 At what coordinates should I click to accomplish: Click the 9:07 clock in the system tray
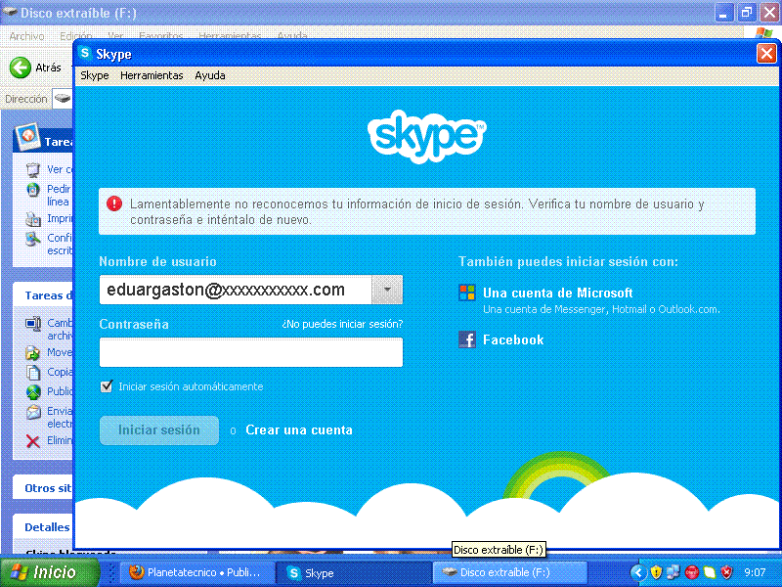[x=755, y=572]
